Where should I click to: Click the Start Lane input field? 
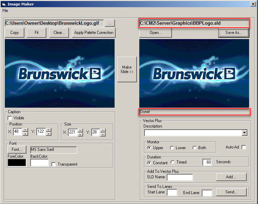click(x=172, y=192)
